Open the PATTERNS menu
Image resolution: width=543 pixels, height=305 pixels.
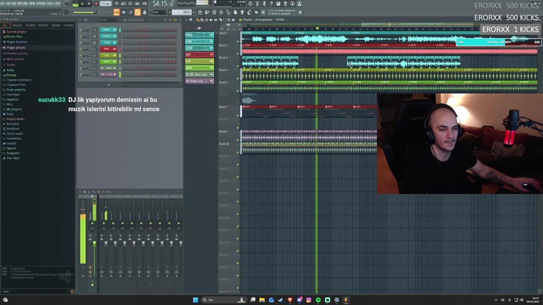pyautogui.click(x=22, y=3)
